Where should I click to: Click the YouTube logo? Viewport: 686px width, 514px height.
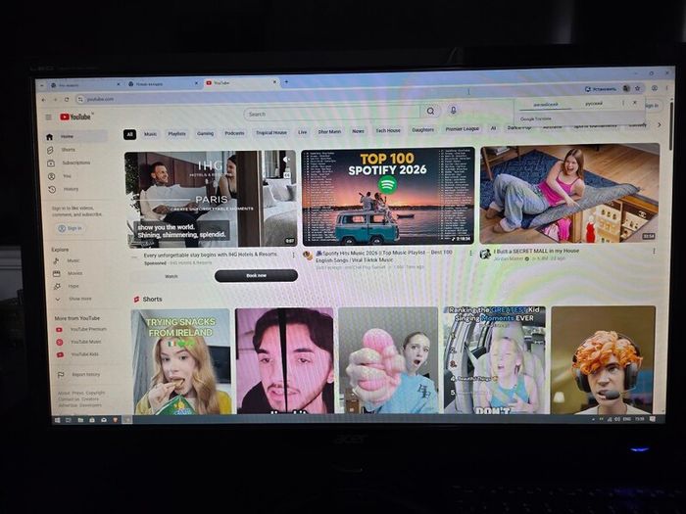[75, 117]
